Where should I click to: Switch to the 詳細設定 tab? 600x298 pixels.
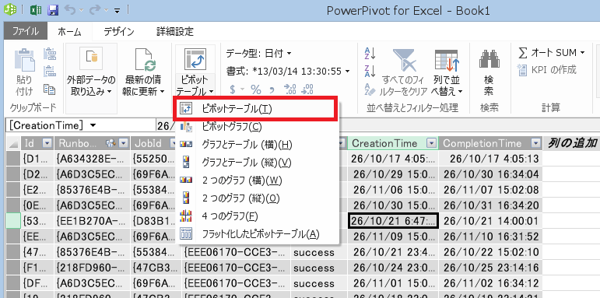175,31
